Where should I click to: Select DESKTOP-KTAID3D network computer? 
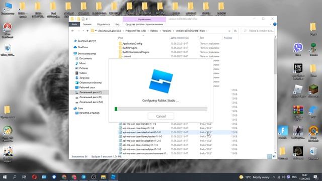click(89, 113)
